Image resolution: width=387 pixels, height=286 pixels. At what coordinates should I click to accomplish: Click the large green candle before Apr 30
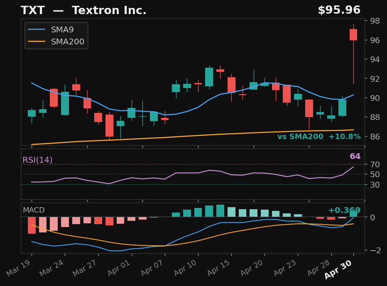click(x=342, y=108)
